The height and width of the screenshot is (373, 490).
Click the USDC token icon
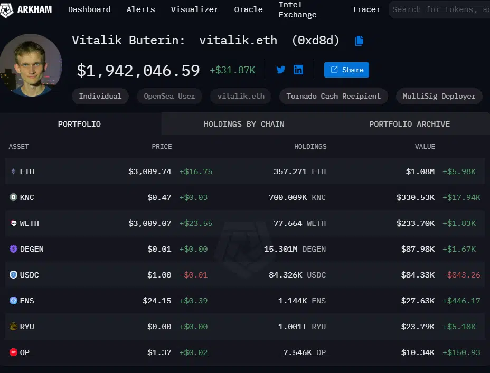tap(13, 275)
